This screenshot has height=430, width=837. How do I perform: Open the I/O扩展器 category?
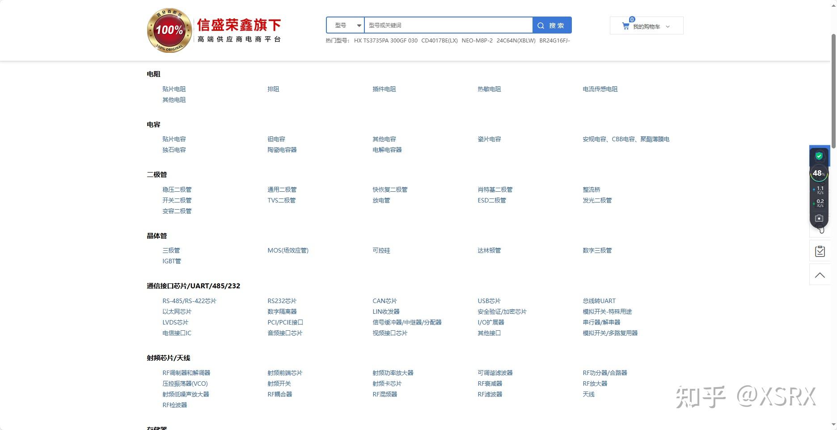coord(491,322)
